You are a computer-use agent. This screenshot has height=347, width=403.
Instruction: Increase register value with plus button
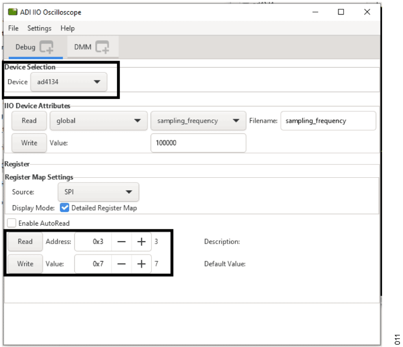tap(141, 264)
